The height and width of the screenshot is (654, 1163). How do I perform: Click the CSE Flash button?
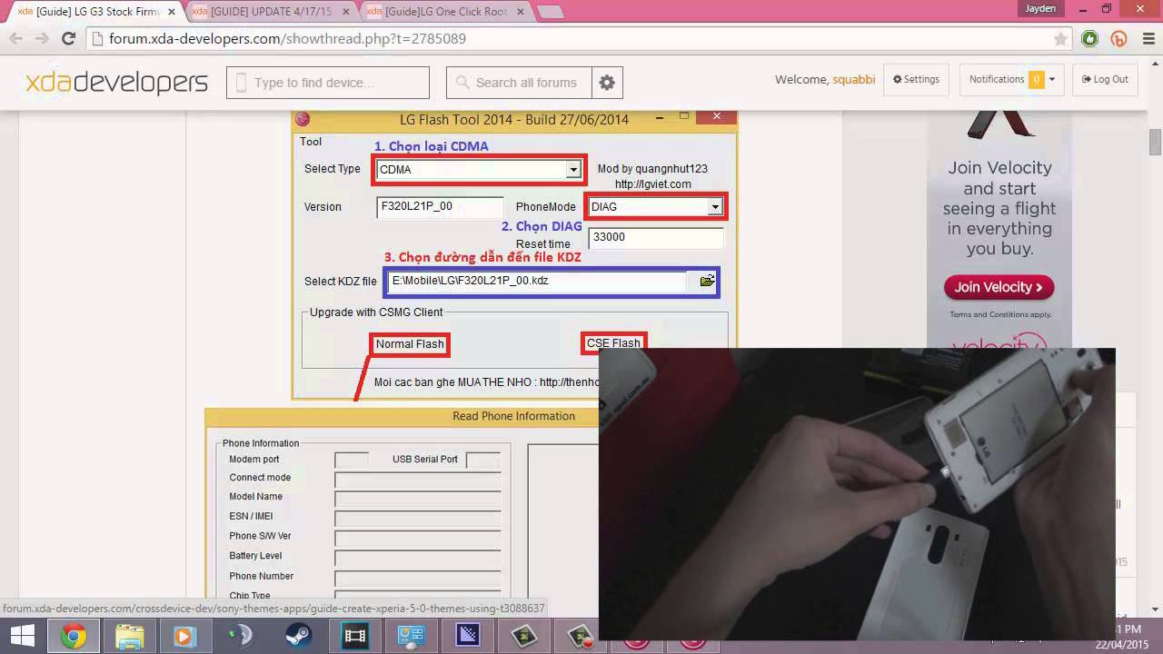613,343
